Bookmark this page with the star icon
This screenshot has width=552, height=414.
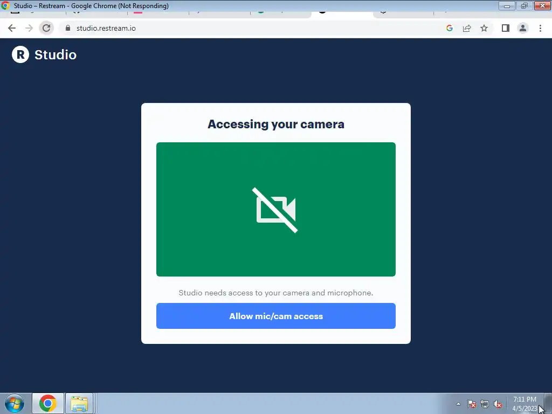pyautogui.click(x=484, y=28)
